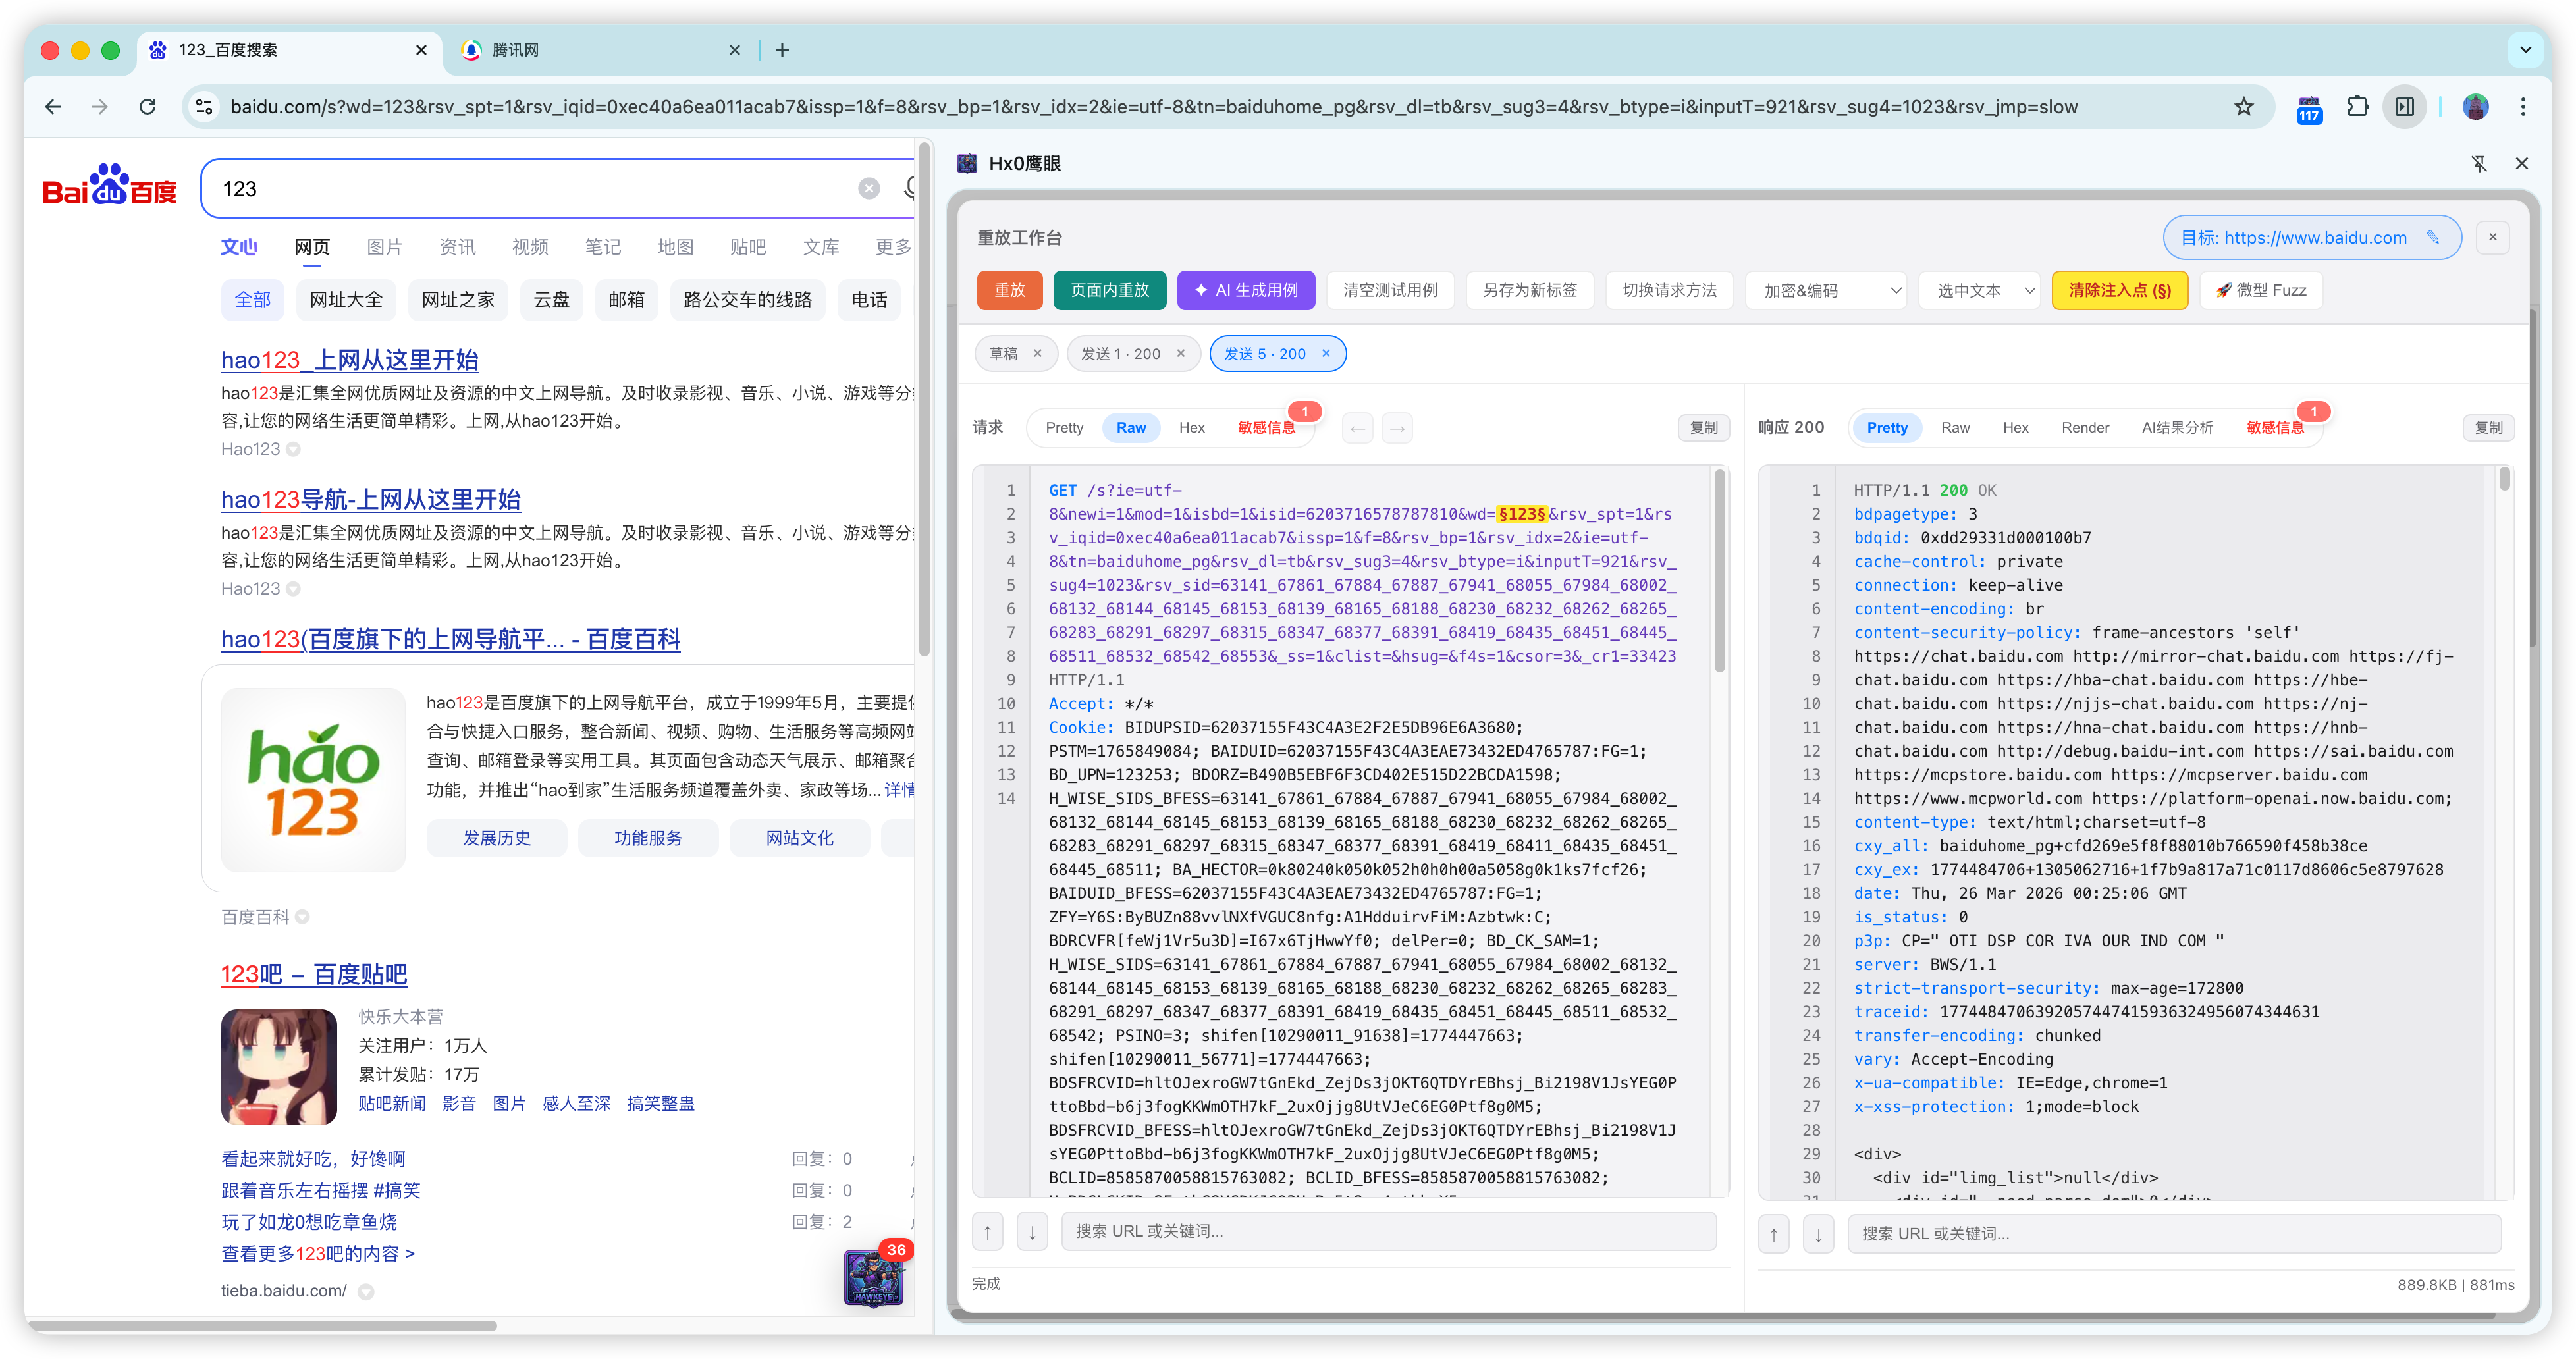2576x1359 pixels.
Task: Open the browser tab search chevron
Action: [x=2526, y=50]
